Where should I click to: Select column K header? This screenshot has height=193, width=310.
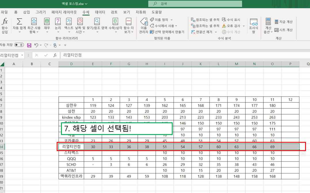[201, 64]
